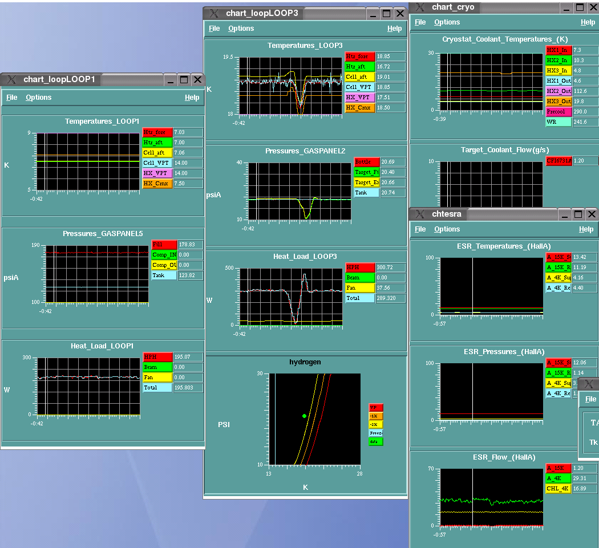Click yellow -2K swatch in hydrogen legend
This screenshot has width=599, height=548.
[x=376, y=424]
